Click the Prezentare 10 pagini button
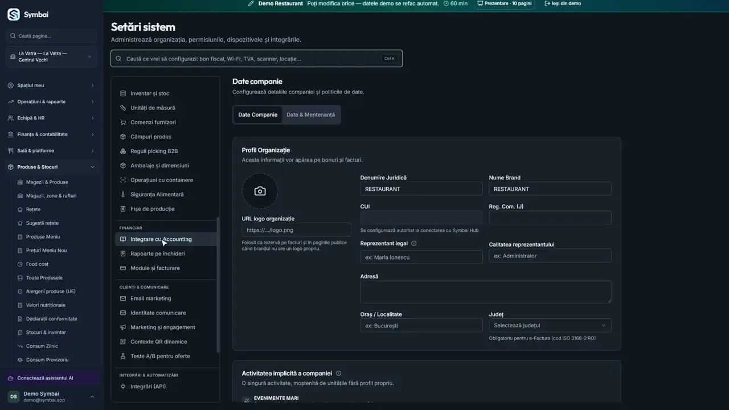729x410 pixels. (x=505, y=3)
